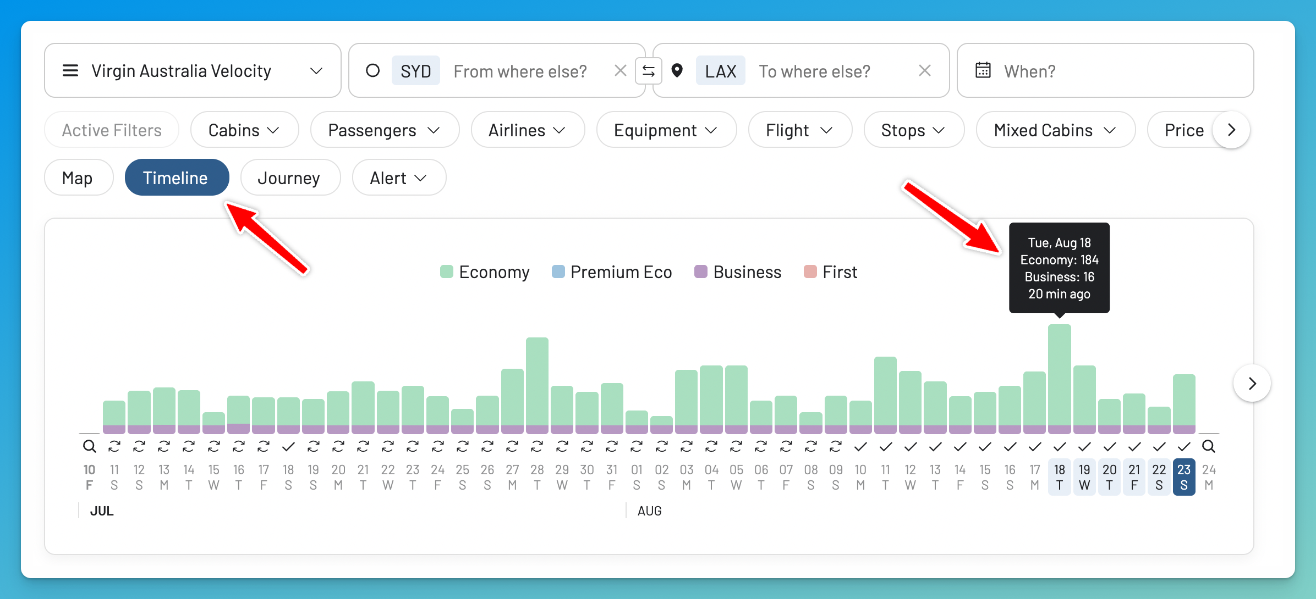Clear the SYD origin field
Image resolution: width=1316 pixels, height=599 pixels.
(x=620, y=71)
